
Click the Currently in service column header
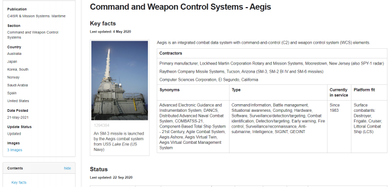339,92
